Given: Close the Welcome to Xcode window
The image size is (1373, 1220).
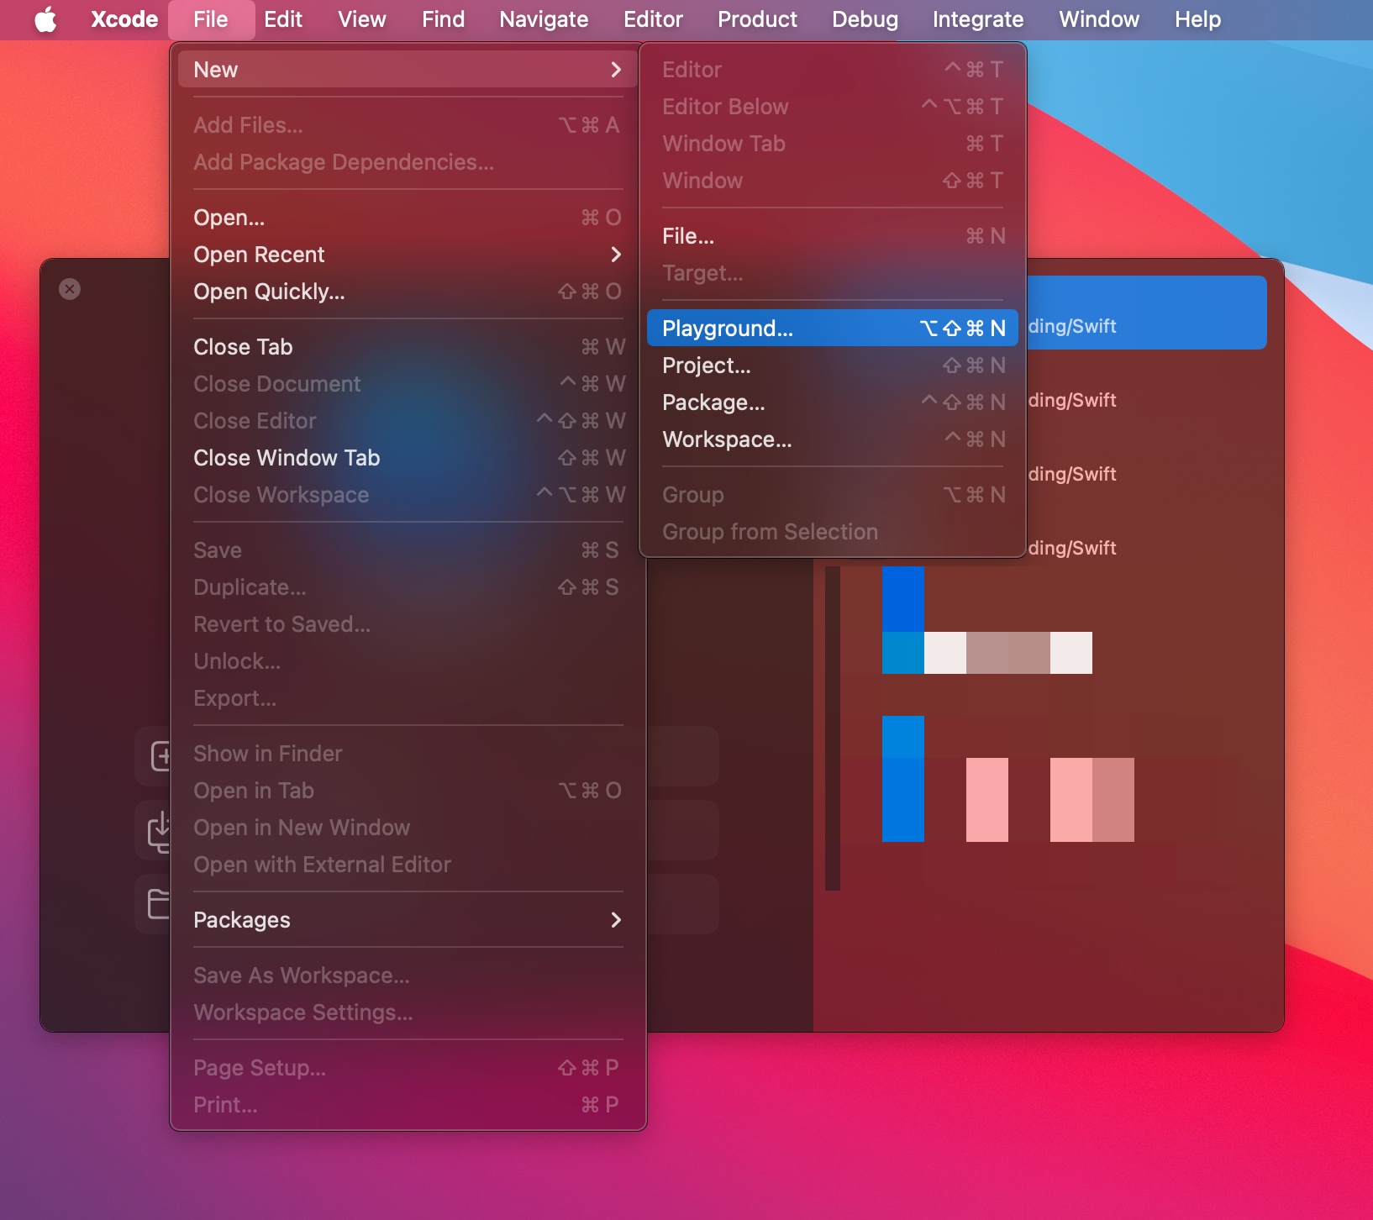Looking at the screenshot, I should coord(70,289).
